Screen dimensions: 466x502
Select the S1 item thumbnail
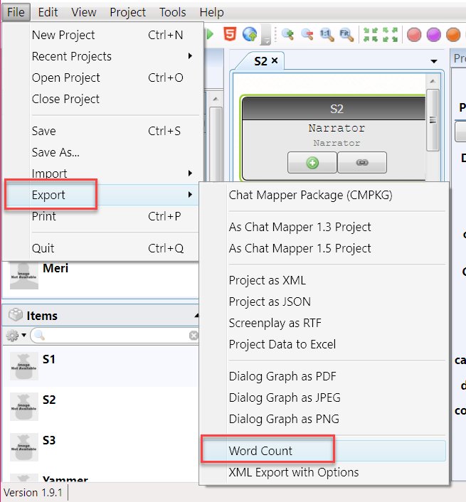tap(24, 366)
